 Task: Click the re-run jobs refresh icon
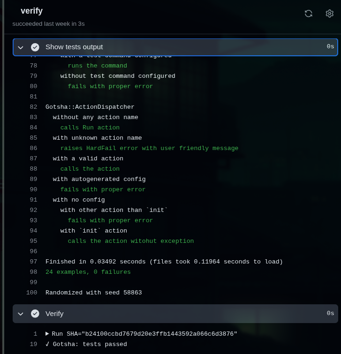308,14
